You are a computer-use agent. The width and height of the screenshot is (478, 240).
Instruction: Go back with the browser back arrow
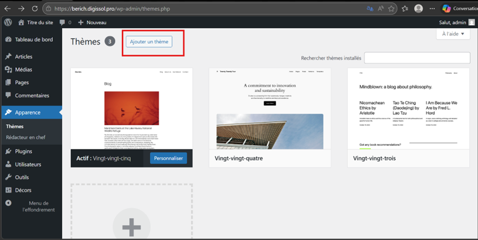click(x=7, y=8)
